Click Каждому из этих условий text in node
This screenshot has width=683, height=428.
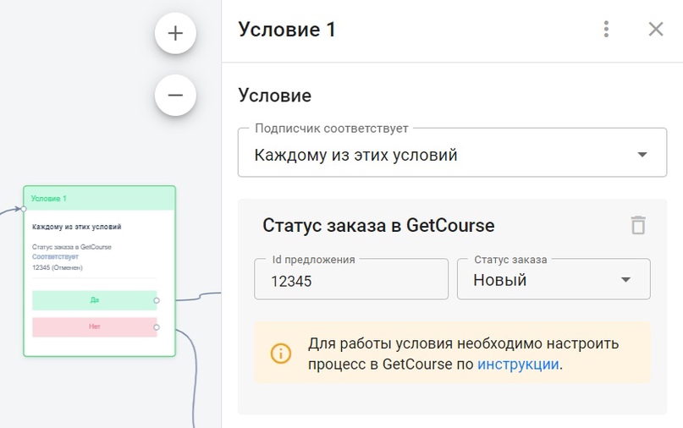(77, 227)
